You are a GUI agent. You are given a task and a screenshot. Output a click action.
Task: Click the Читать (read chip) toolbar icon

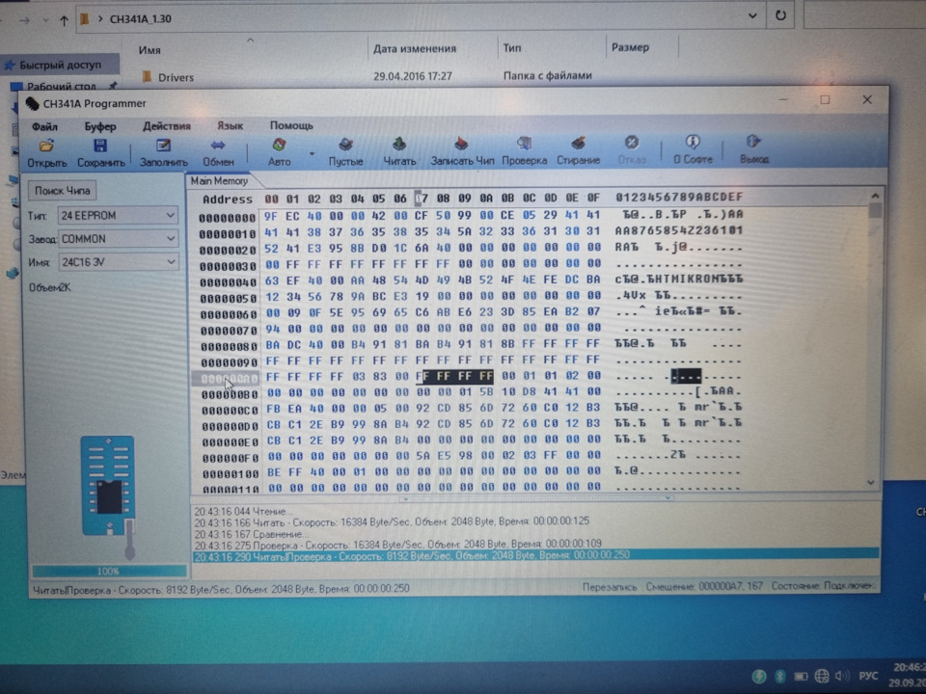[399, 144]
